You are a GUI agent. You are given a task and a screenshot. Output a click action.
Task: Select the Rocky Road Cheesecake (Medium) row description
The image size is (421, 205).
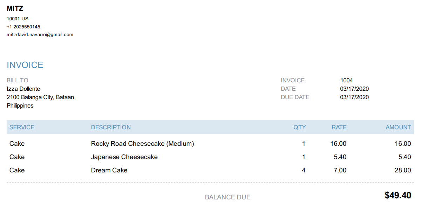tap(142, 144)
